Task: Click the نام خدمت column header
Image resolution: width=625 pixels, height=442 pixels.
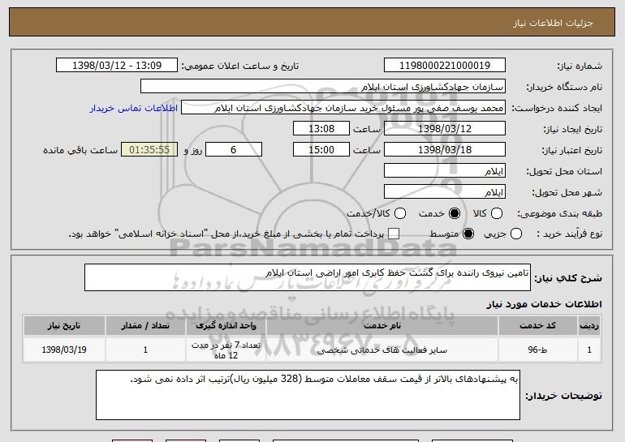Action: (381, 326)
